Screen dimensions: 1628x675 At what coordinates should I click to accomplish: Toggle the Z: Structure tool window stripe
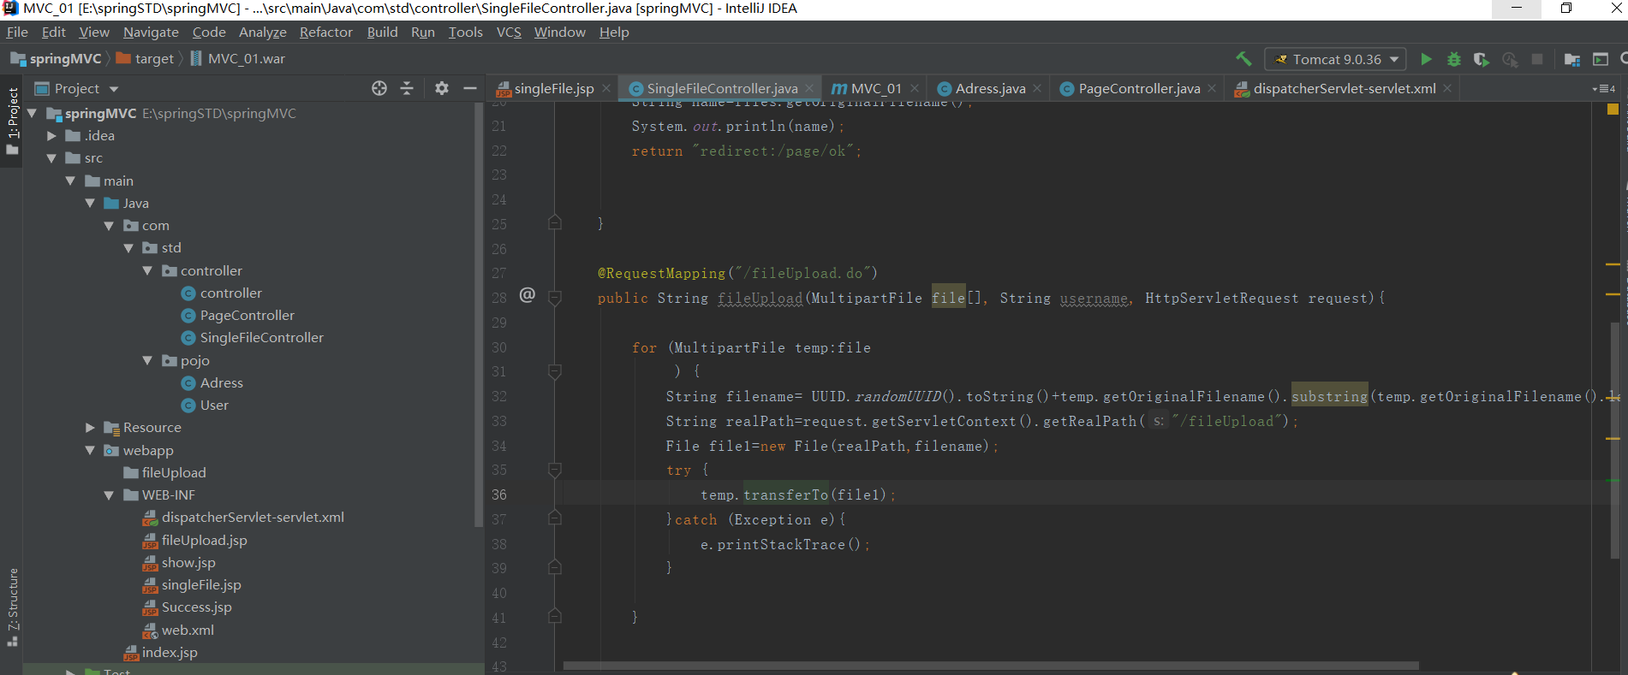pos(12,607)
